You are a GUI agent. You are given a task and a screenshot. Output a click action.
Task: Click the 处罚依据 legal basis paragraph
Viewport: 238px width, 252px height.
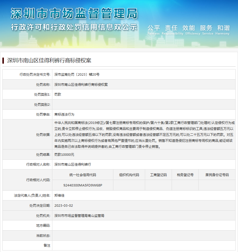145,135
